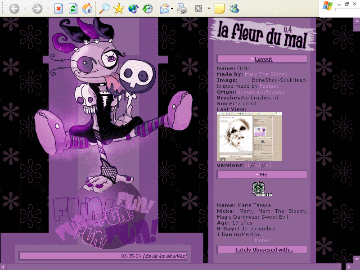Screen dimensions: 360x270
Task: Open the Layout section header
Action: [x=262, y=59]
